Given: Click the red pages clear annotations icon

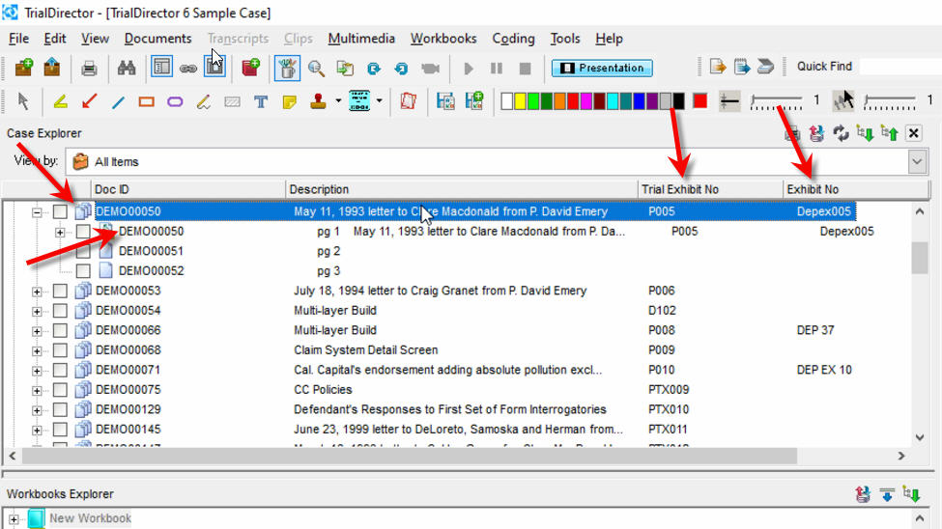Looking at the screenshot, I should coord(409,101).
